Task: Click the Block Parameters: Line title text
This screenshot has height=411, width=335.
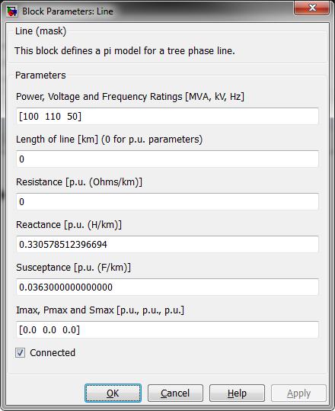Action: click(68, 11)
